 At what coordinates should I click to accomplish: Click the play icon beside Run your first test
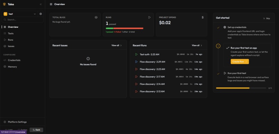pyautogui.click(x=225, y=73)
